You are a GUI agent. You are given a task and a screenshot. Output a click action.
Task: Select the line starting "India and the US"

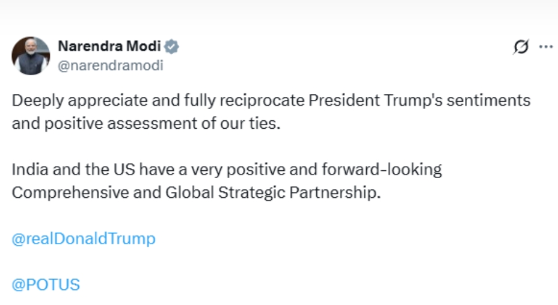(227, 169)
